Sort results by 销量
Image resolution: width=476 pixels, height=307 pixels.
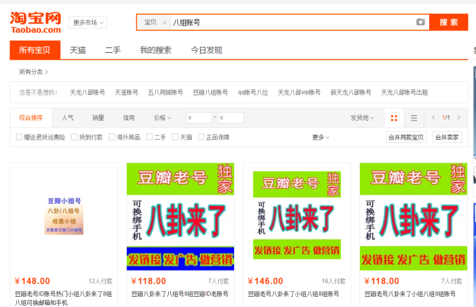98,118
